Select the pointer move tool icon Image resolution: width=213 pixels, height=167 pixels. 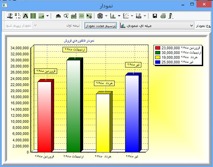click(89, 16)
